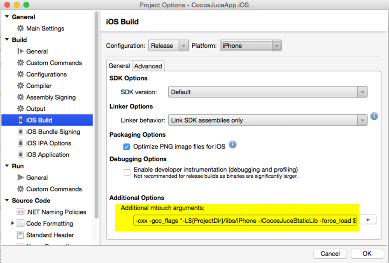Open the Output settings page

pyautogui.click(x=36, y=109)
